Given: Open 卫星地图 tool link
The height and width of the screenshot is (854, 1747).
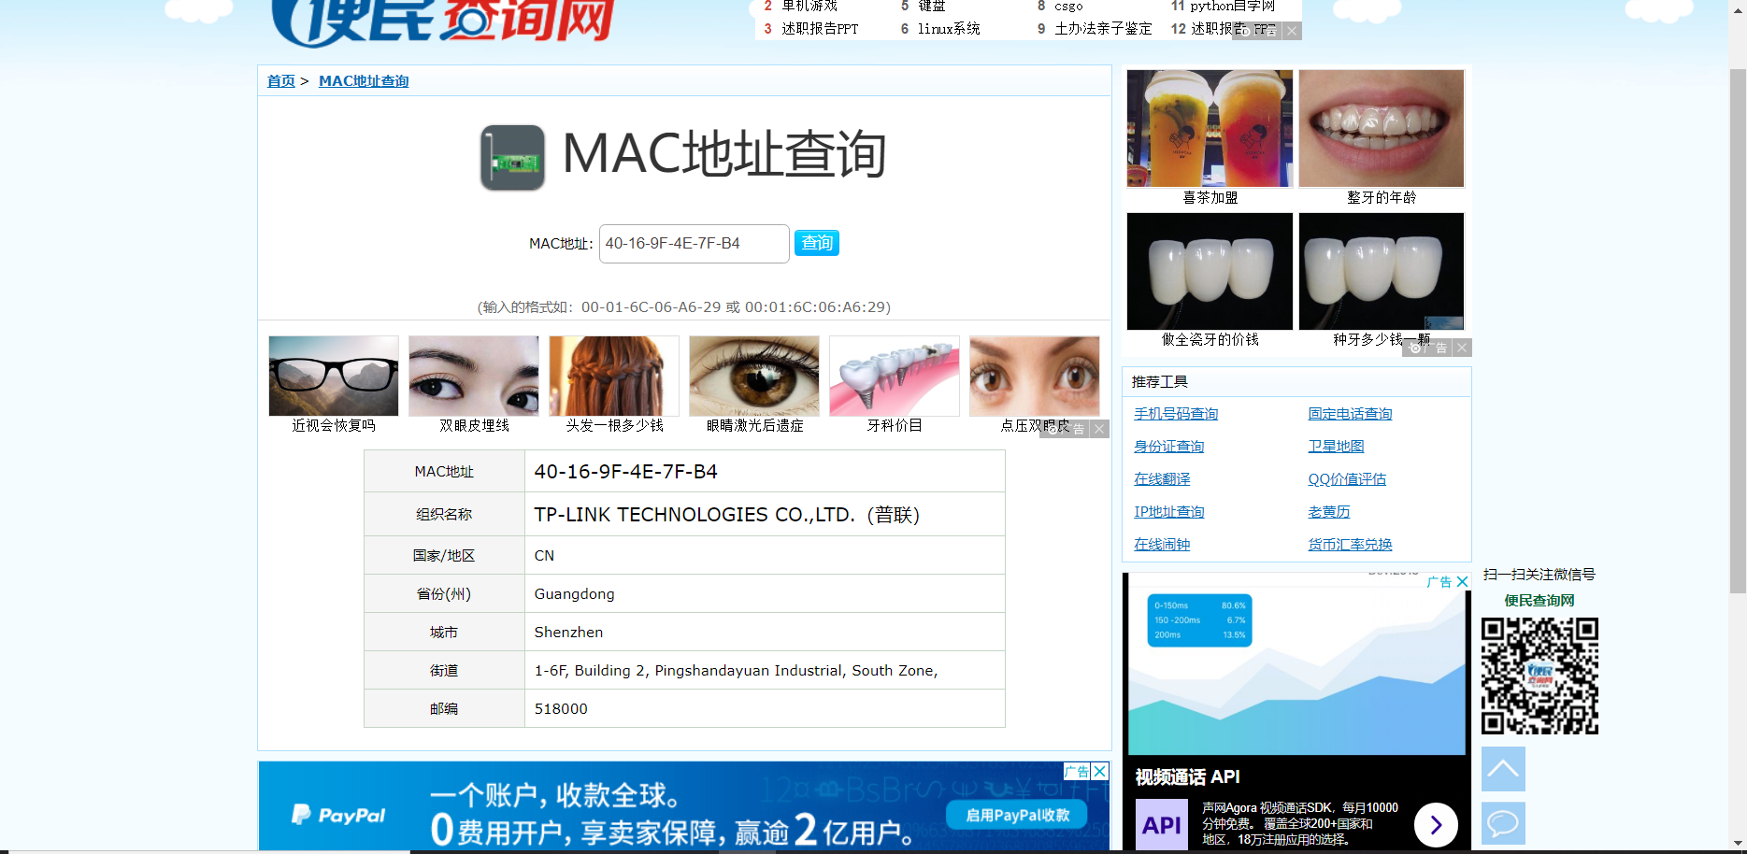Looking at the screenshot, I should tap(1336, 447).
